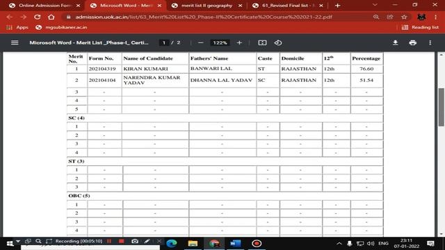Viewport: 445px width, 250px height.
Task: Go forward in browser history
Action: (23, 17)
